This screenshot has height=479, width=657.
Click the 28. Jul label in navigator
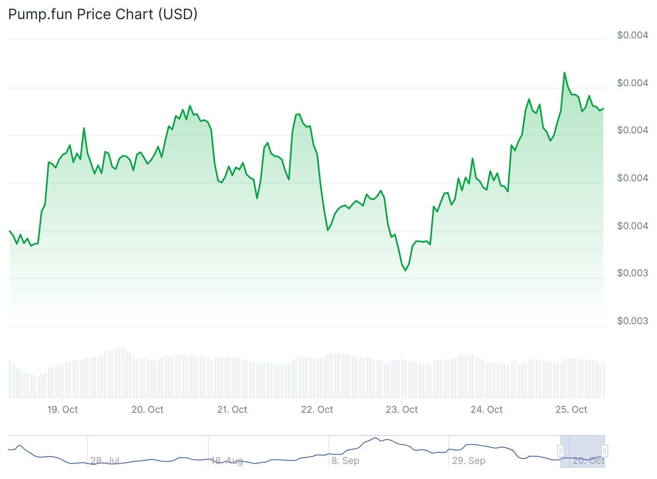coord(105,461)
